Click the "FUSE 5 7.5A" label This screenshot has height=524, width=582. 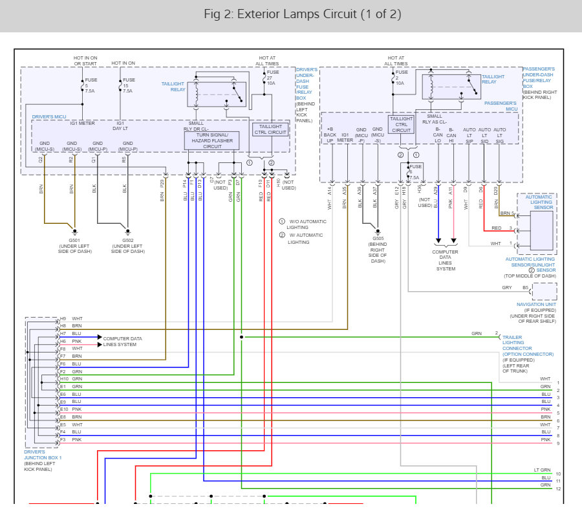click(x=91, y=85)
